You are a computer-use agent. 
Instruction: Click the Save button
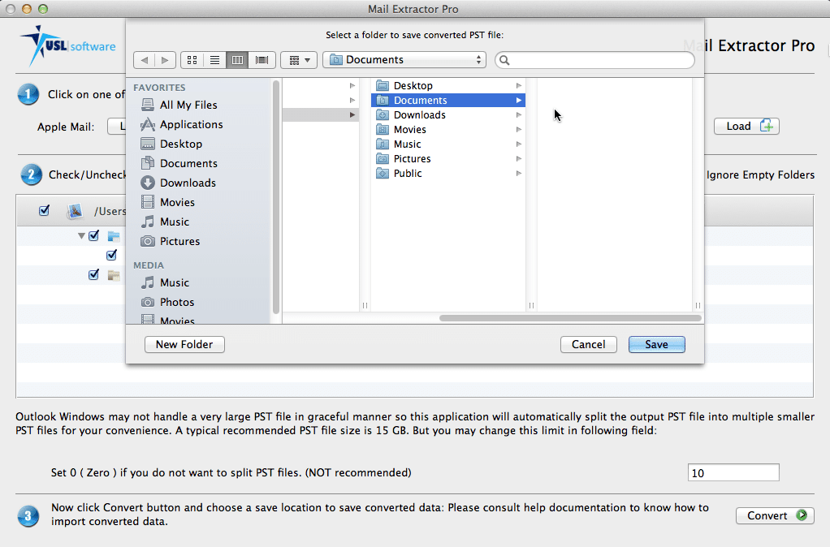point(656,344)
